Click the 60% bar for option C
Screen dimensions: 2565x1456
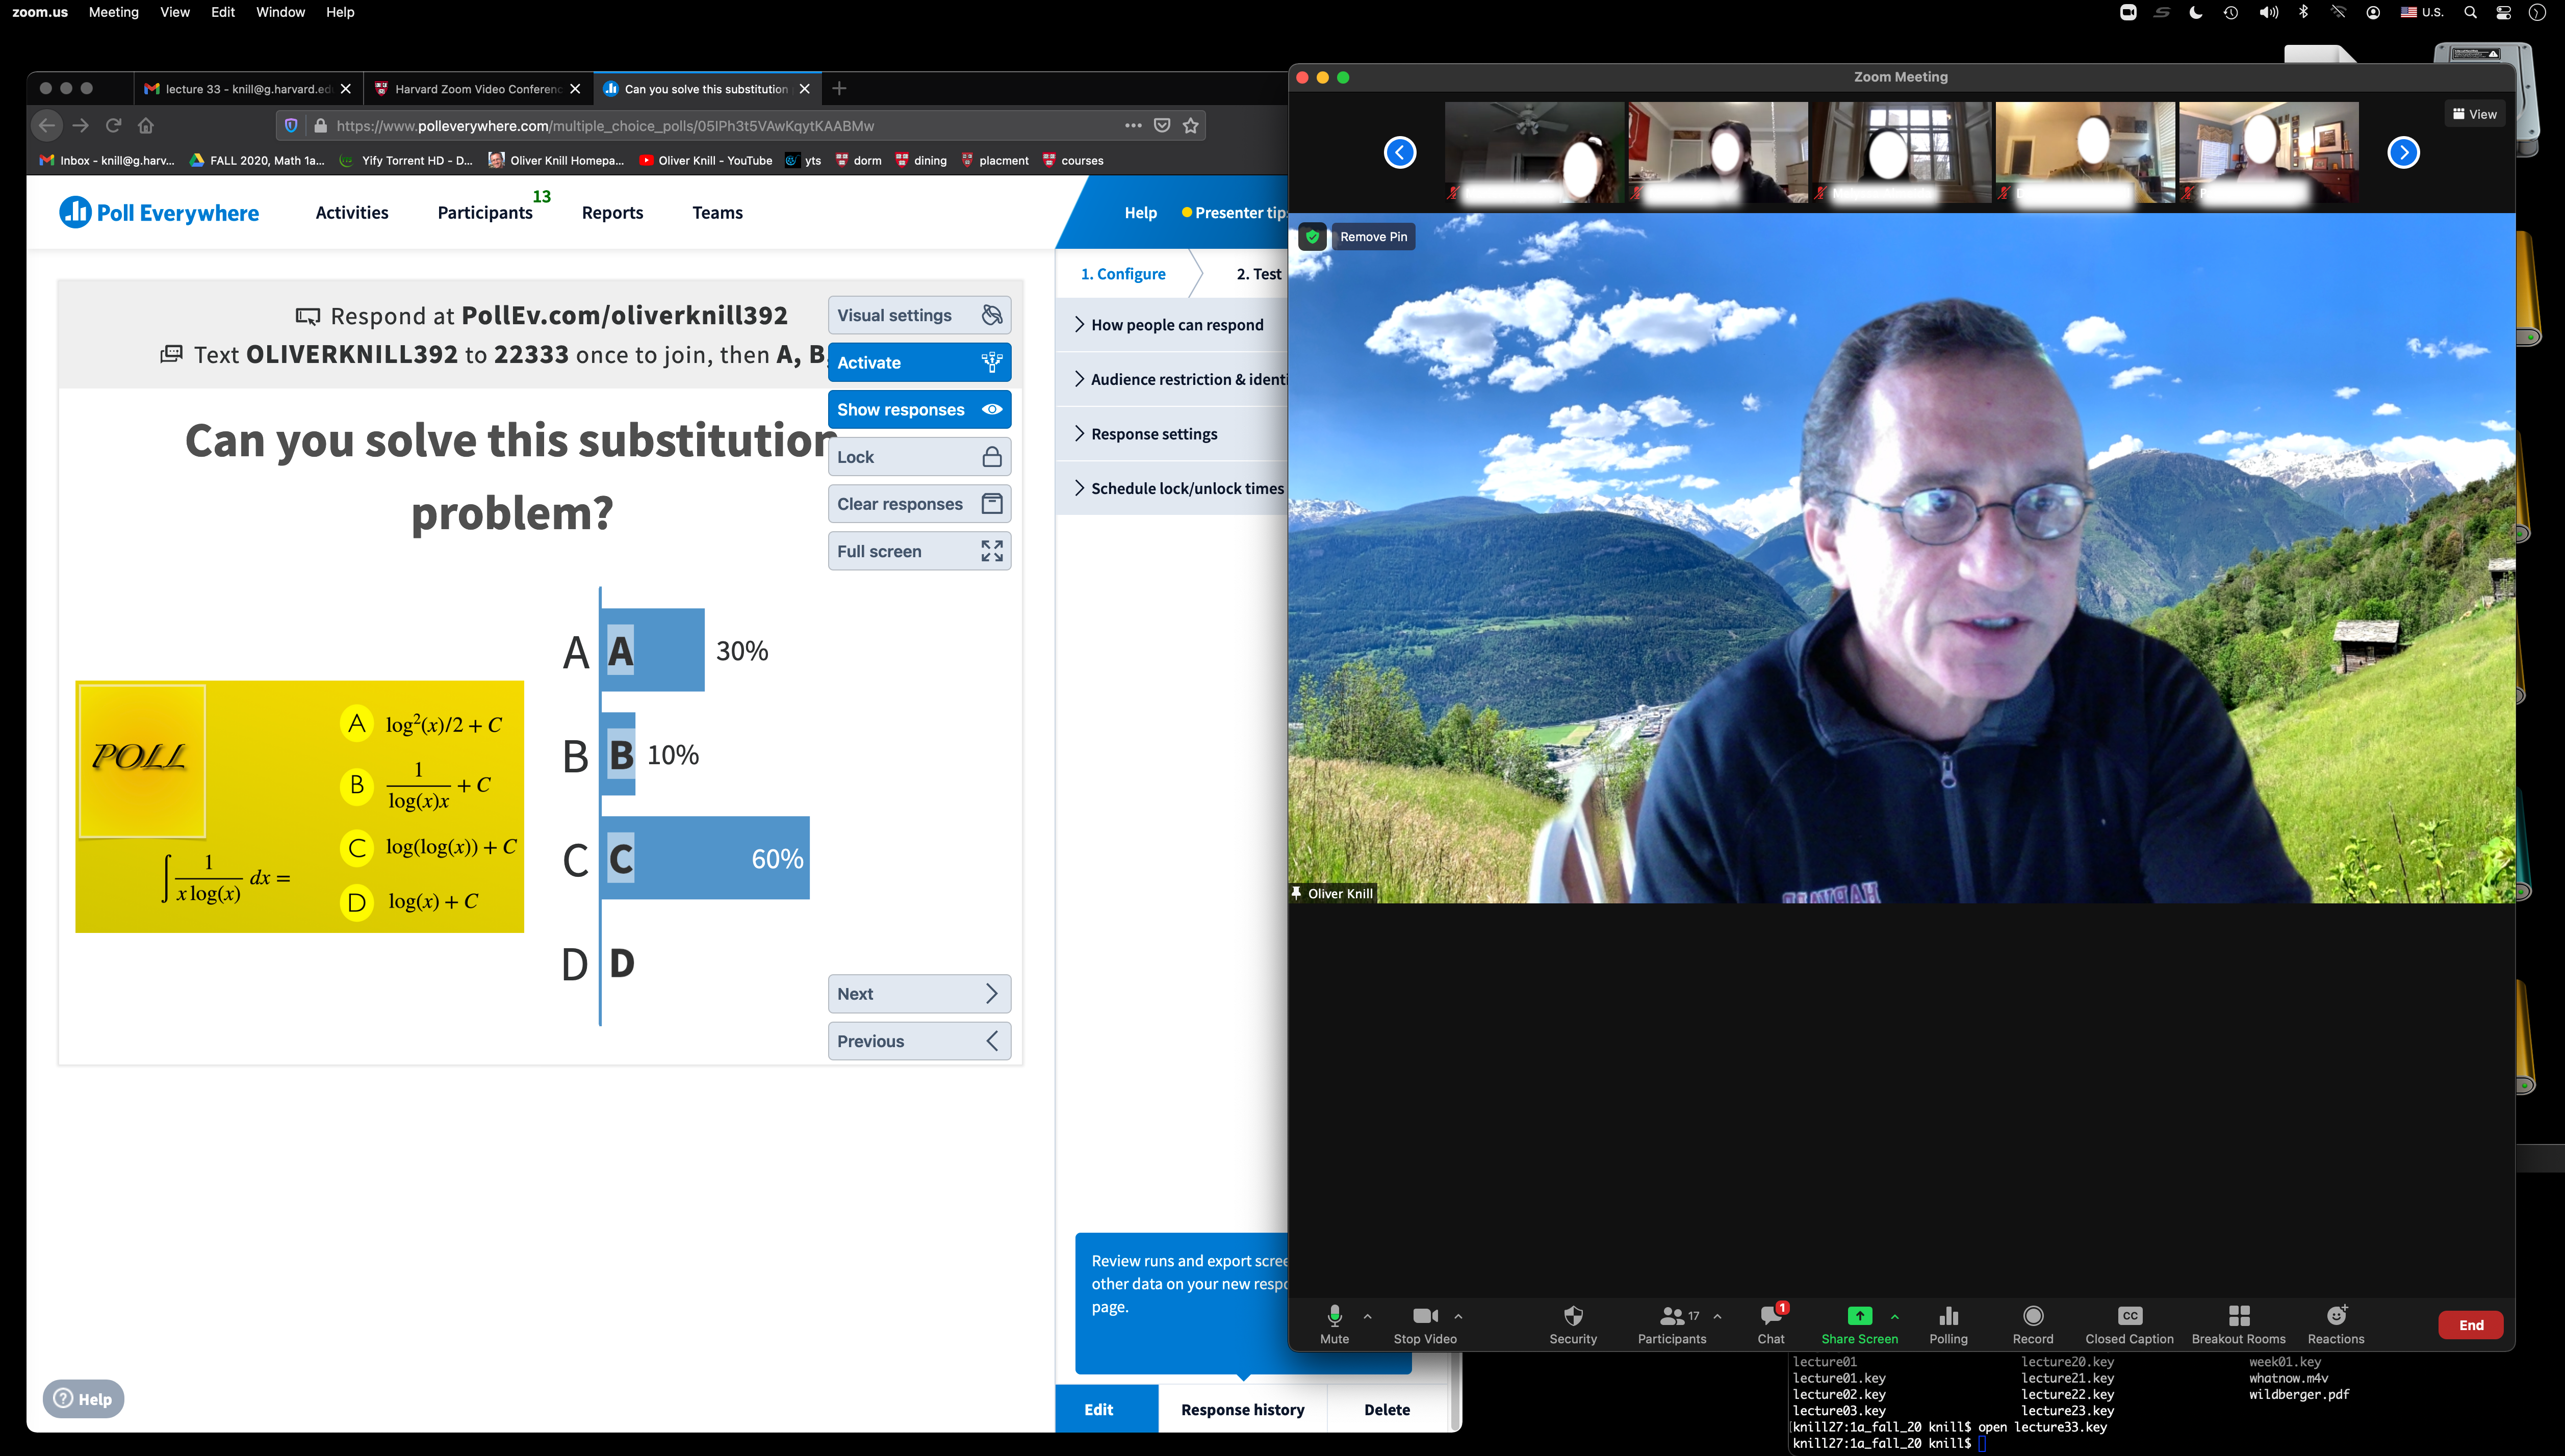click(706, 858)
